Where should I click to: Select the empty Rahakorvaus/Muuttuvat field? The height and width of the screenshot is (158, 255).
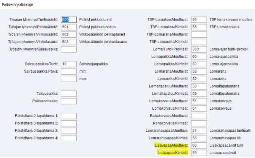199,116
